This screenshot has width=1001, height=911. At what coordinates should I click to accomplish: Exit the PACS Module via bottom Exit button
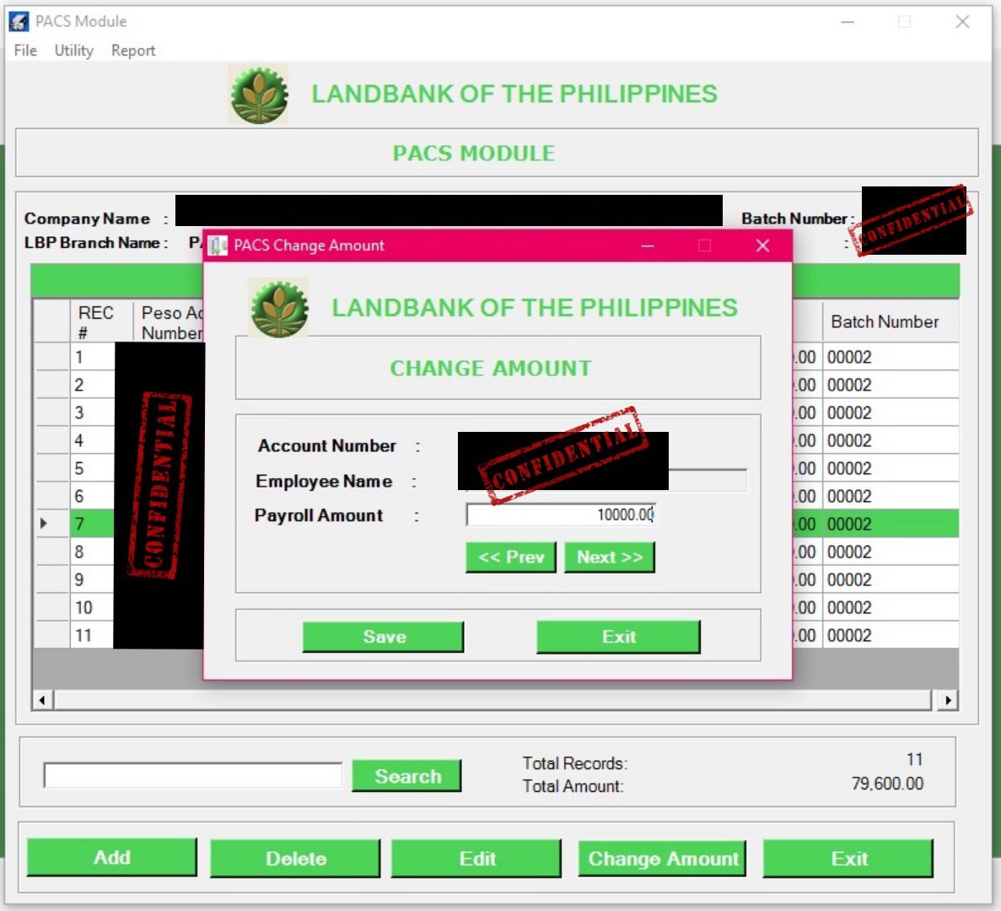point(848,859)
